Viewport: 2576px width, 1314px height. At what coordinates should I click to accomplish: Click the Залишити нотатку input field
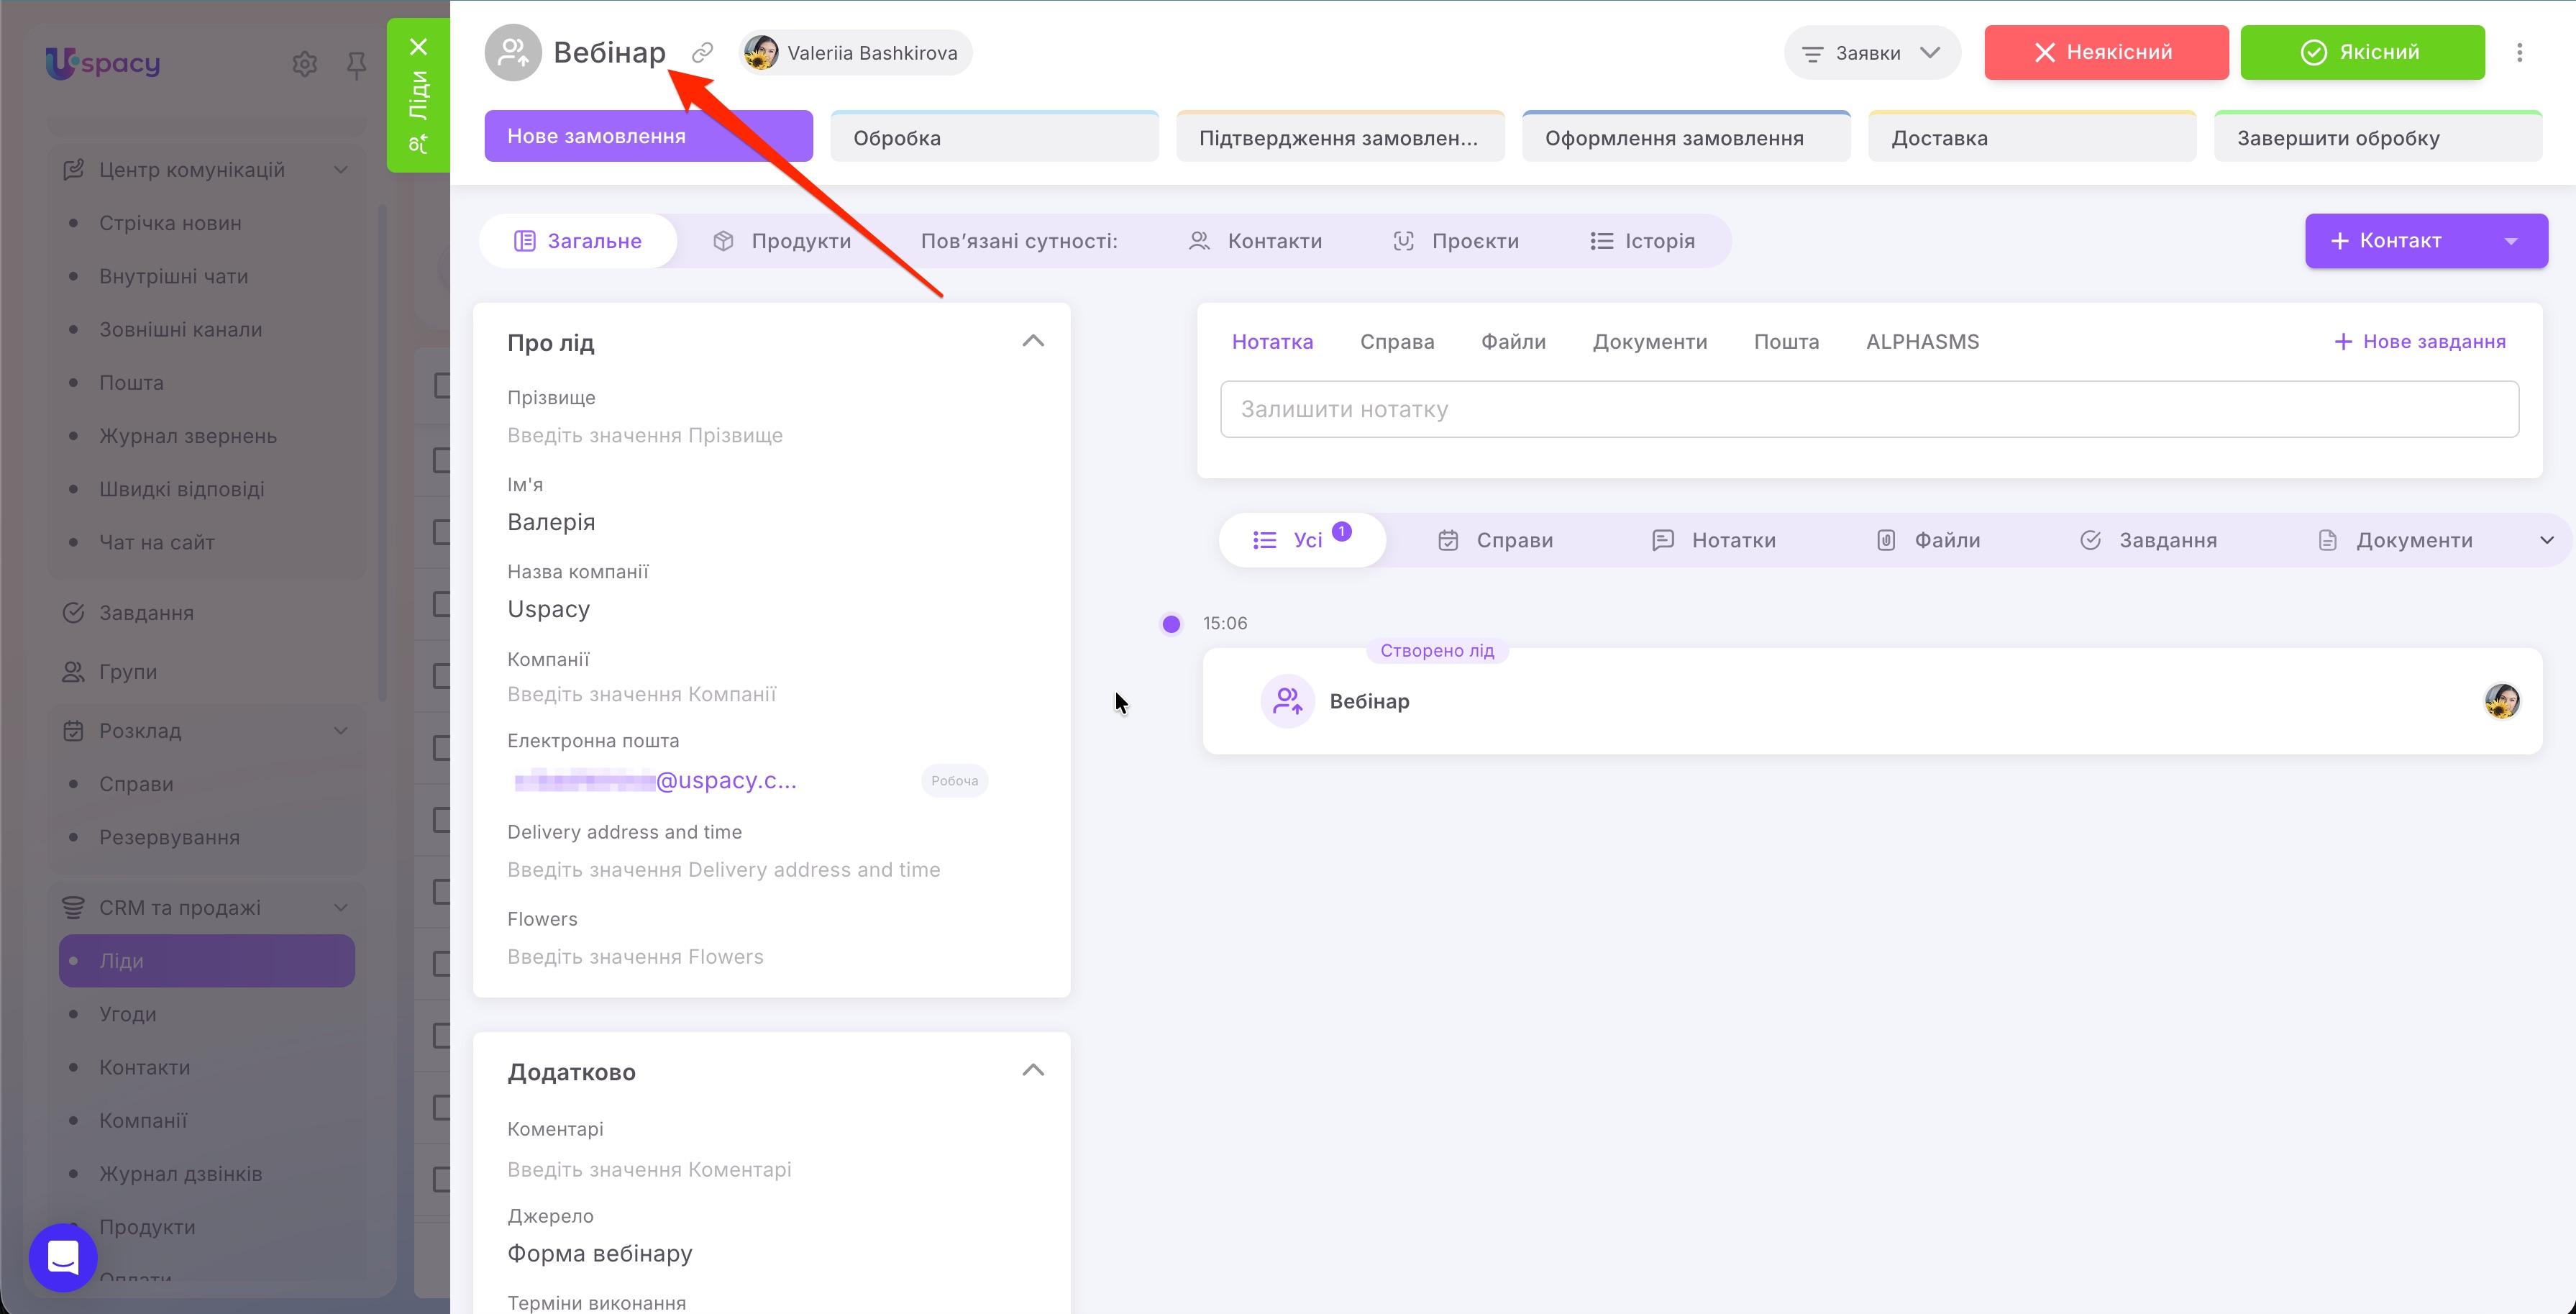pyautogui.click(x=1868, y=409)
